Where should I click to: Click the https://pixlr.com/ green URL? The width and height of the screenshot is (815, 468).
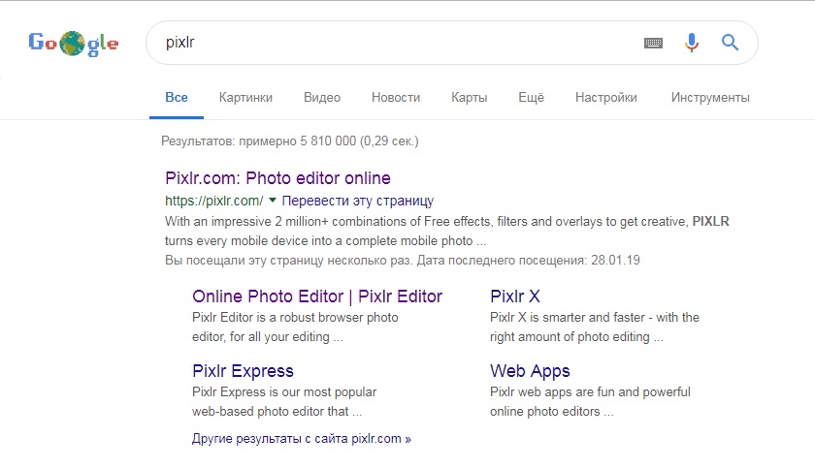tap(214, 201)
